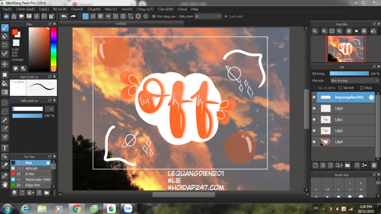Open add-layer dropdown arrow in layer panel
This screenshot has height=214, width=381.
pyautogui.click(x=342, y=165)
